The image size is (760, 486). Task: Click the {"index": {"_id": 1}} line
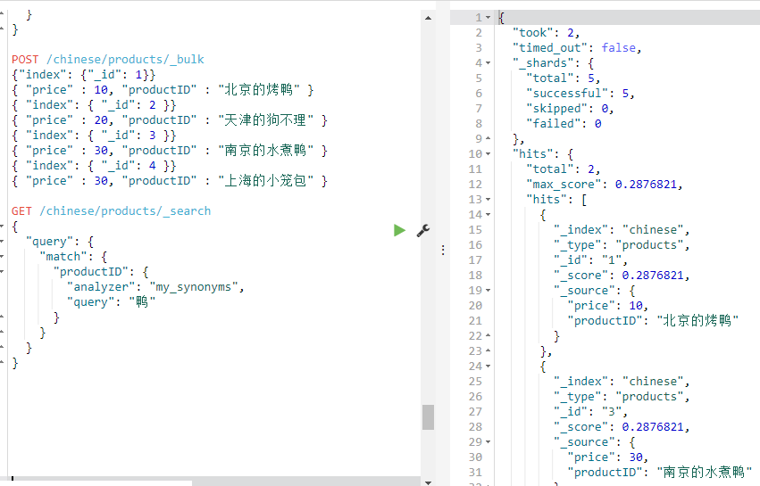(x=83, y=75)
